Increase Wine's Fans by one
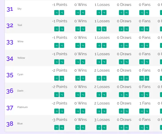 (147, 45)
